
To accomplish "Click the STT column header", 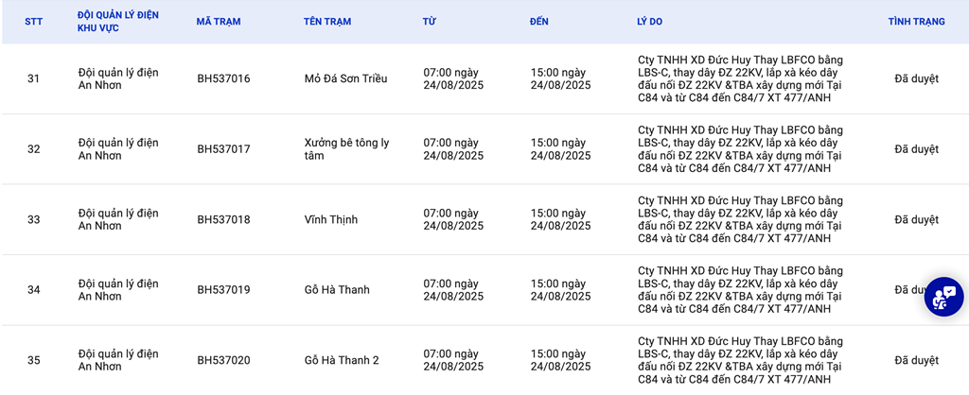I will pyautogui.click(x=34, y=22).
